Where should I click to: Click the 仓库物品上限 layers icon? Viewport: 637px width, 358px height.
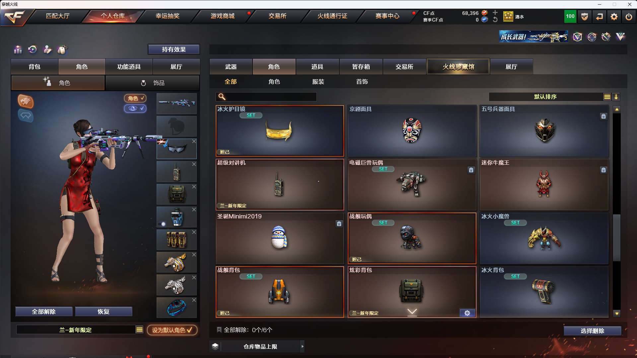pos(215,346)
